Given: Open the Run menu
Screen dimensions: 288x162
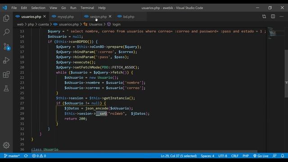Looking at the screenshot, I should coord(73,8).
